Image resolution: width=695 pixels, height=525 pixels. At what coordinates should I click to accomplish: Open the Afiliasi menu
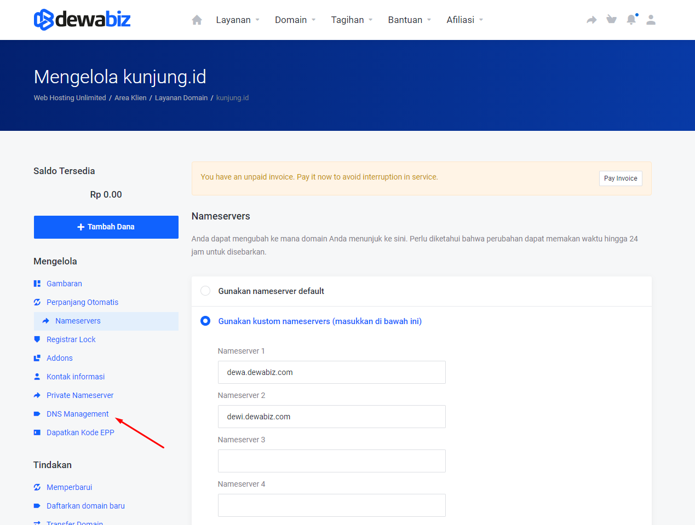pos(464,20)
